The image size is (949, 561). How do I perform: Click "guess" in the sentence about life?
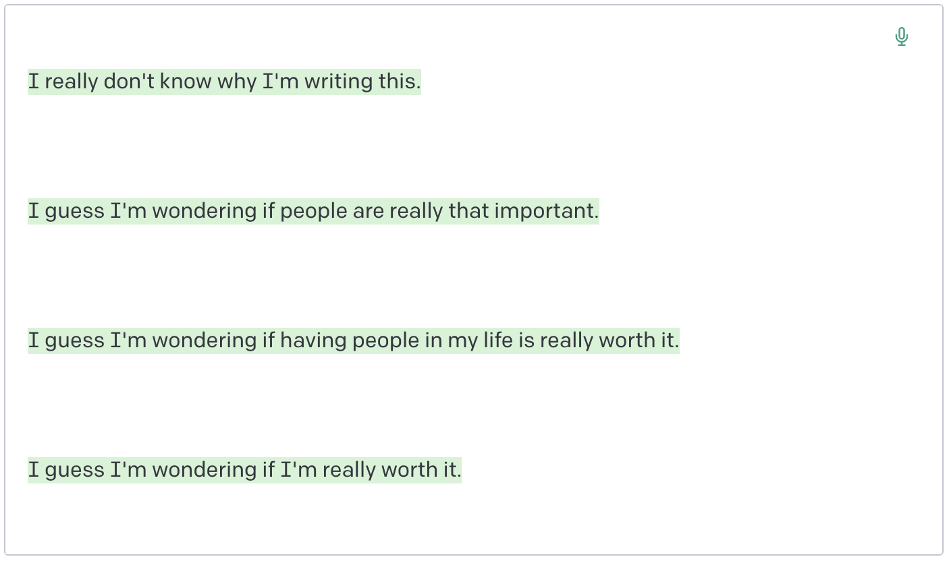pyautogui.click(x=74, y=341)
